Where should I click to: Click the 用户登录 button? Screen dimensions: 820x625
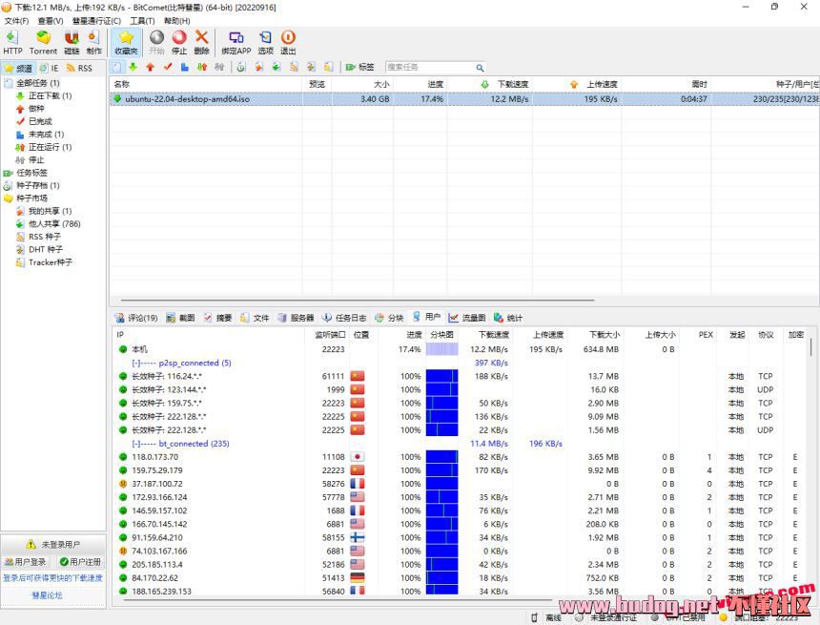26,562
